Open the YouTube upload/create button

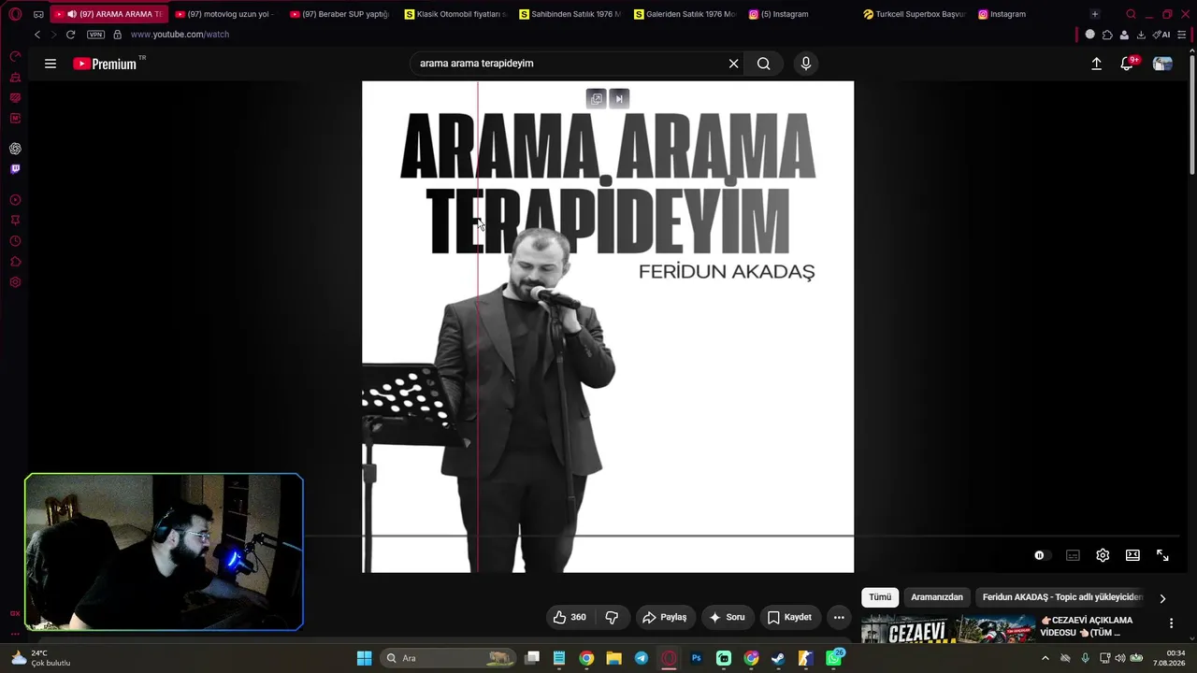(1097, 64)
